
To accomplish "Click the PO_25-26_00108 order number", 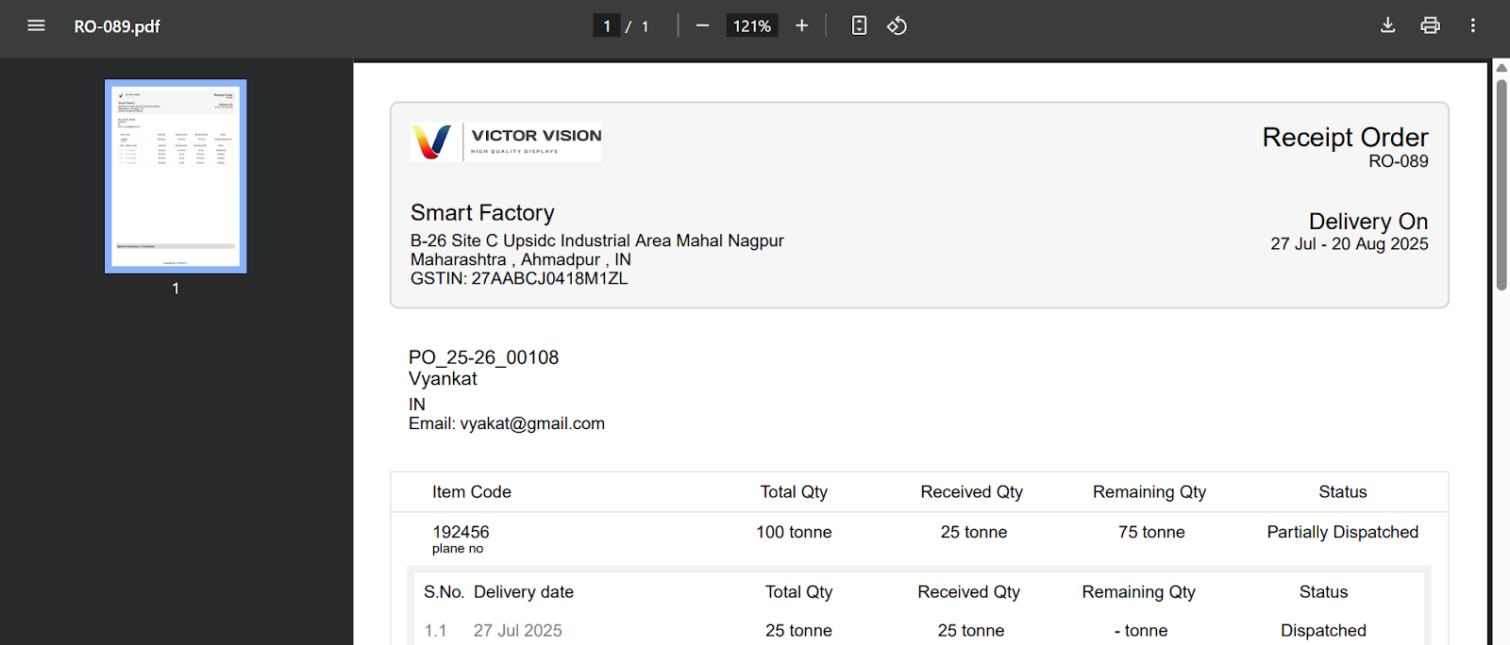I will 483,357.
